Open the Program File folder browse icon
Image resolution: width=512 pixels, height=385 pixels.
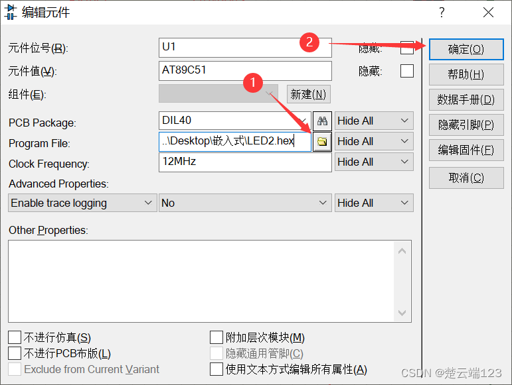(322, 141)
